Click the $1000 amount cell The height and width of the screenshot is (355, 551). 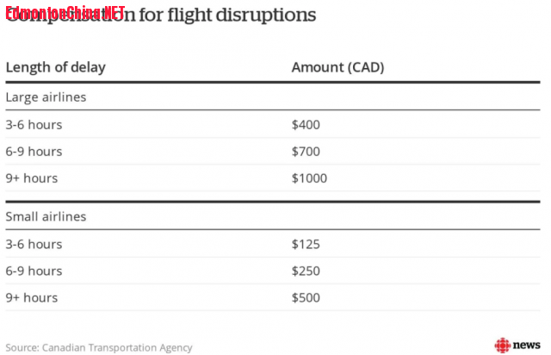tap(309, 178)
